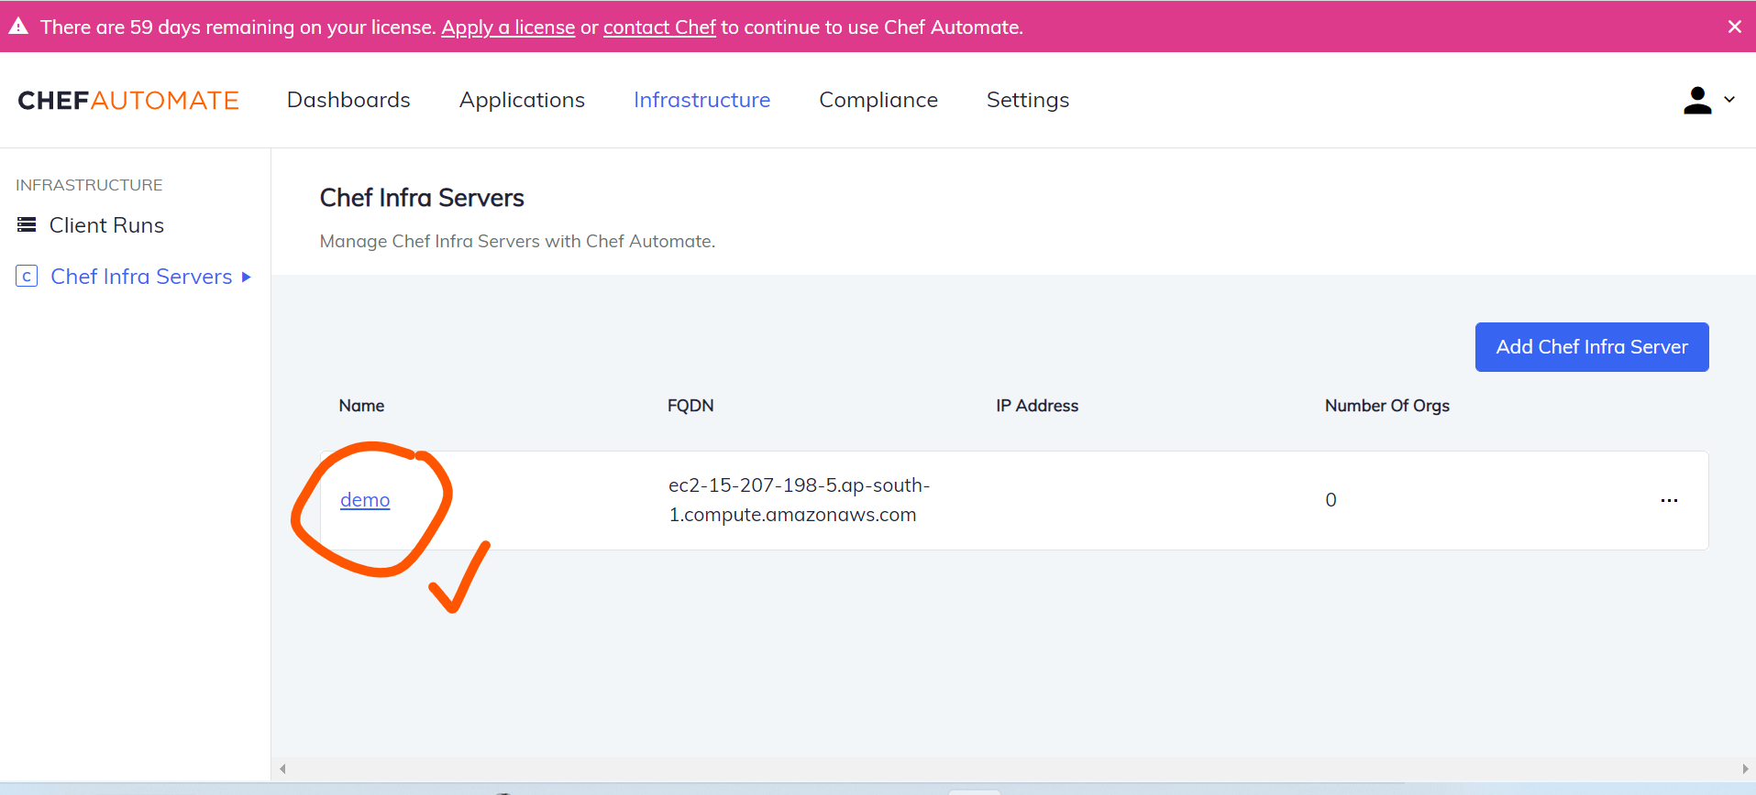Navigate to Settings in the top menu
This screenshot has height=795, width=1756.
pos(1027,100)
